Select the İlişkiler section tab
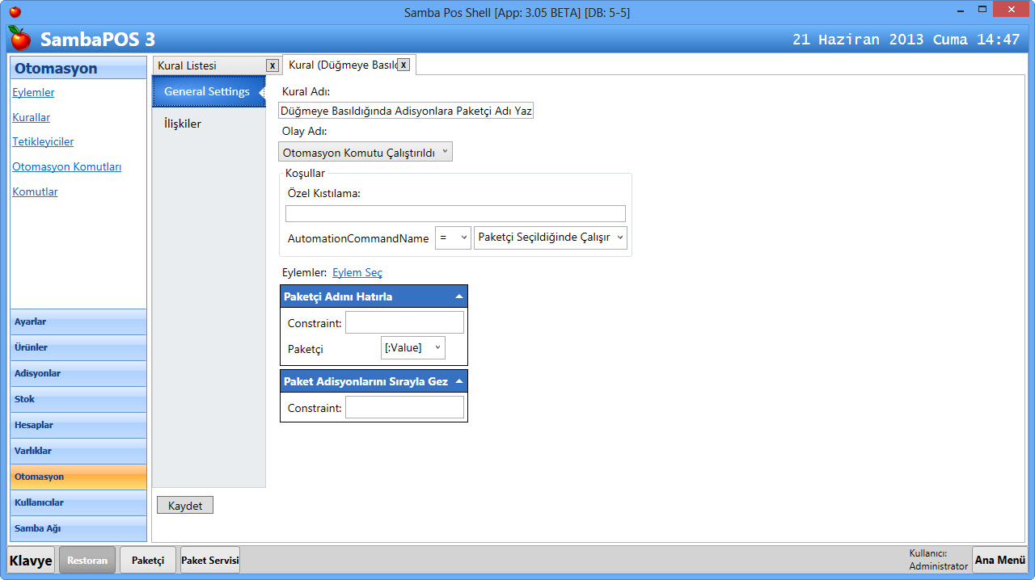 coord(183,124)
